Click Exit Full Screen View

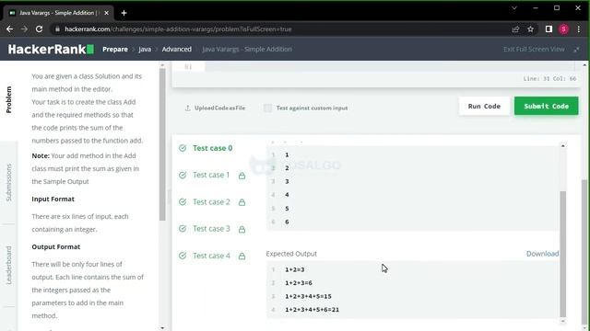point(534,49)
